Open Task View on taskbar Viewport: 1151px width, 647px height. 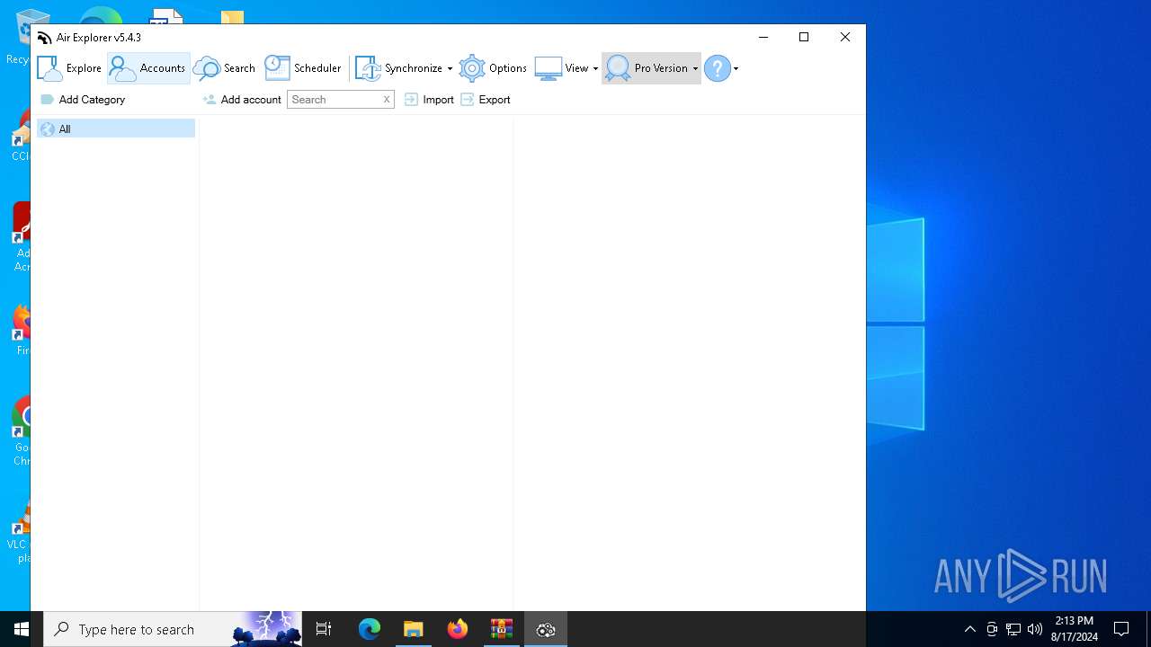324,629
